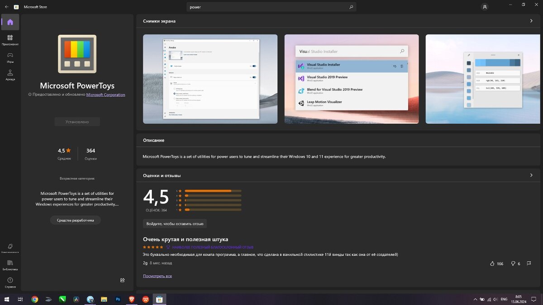Open Brave browser from the taskbar
The height and width of the screenshot is (305, 543).
click(x=132, y=299)
